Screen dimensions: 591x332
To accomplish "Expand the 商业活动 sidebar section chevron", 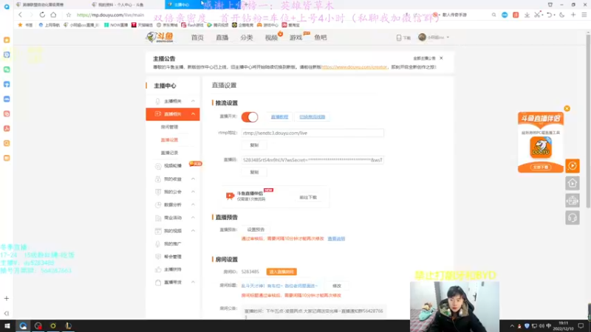I will pos(193,218).
